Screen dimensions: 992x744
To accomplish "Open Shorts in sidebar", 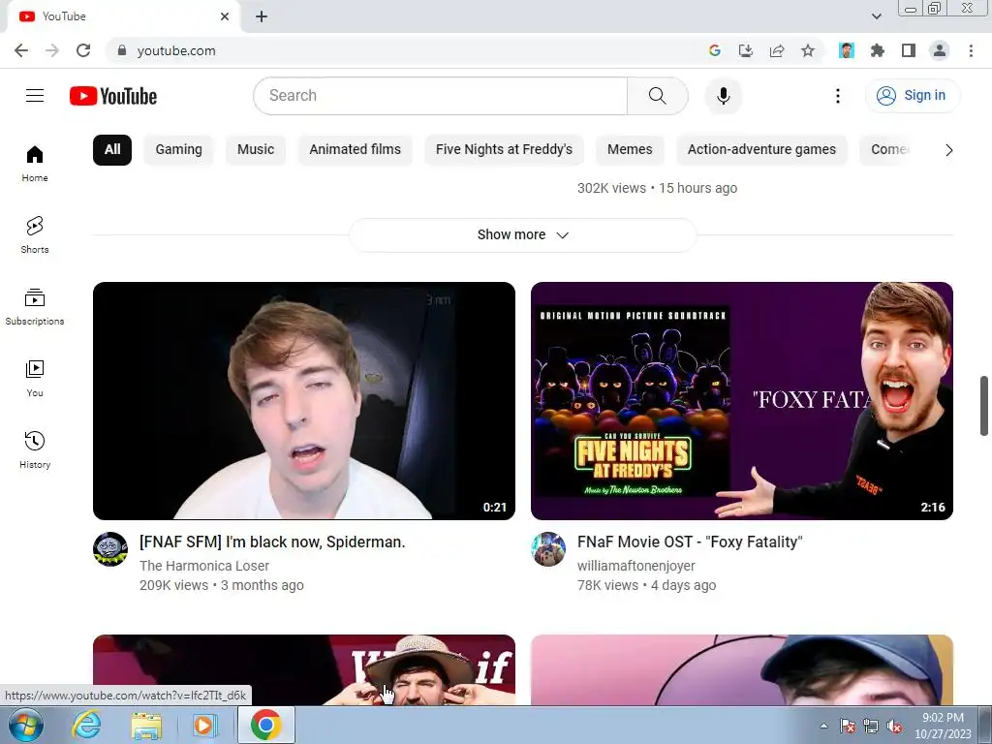I will [x=35, y=235].
